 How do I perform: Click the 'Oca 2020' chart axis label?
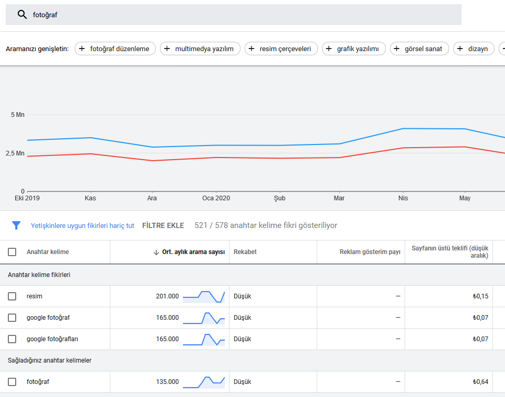pos(216,198)
